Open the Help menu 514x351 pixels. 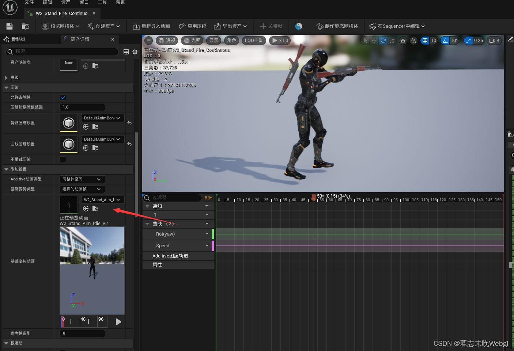121,2
